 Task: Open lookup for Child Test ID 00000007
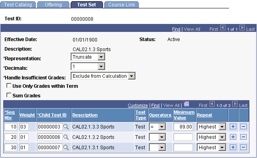click(x=66, y=147)
